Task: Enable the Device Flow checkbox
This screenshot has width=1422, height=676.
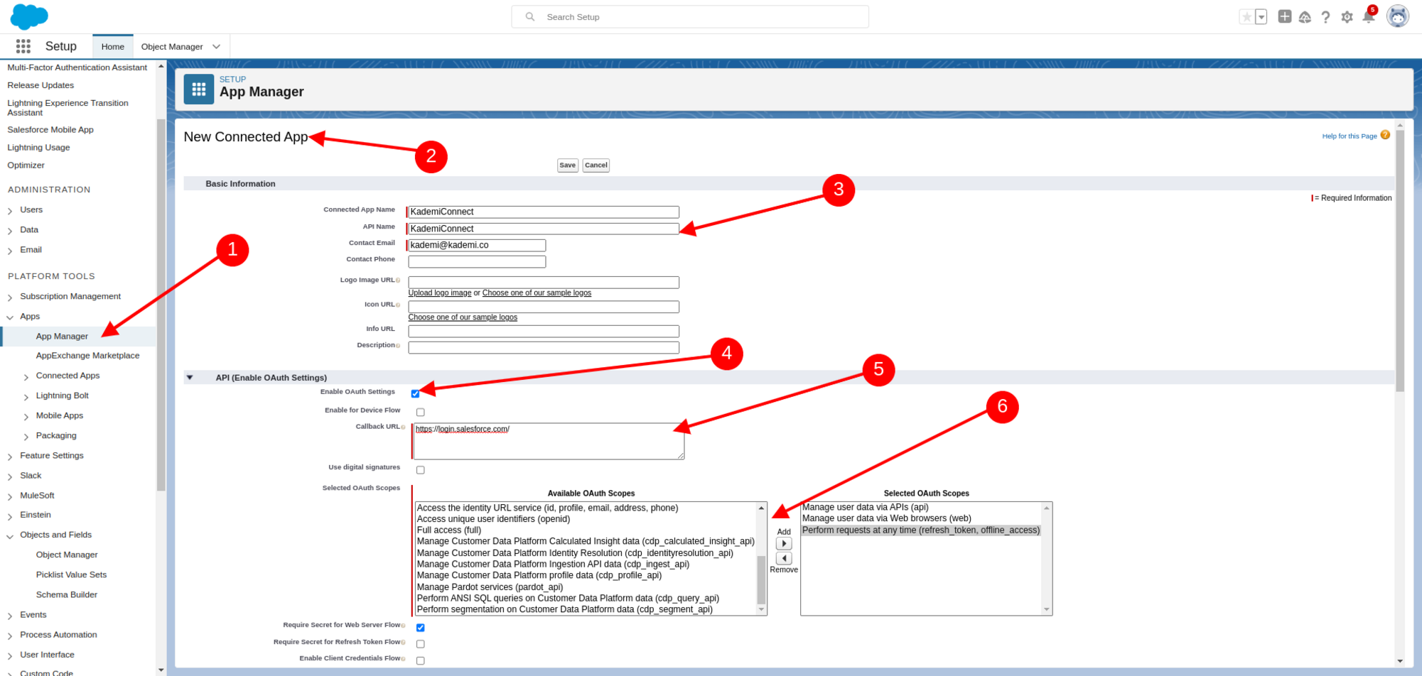Action: 421,412
